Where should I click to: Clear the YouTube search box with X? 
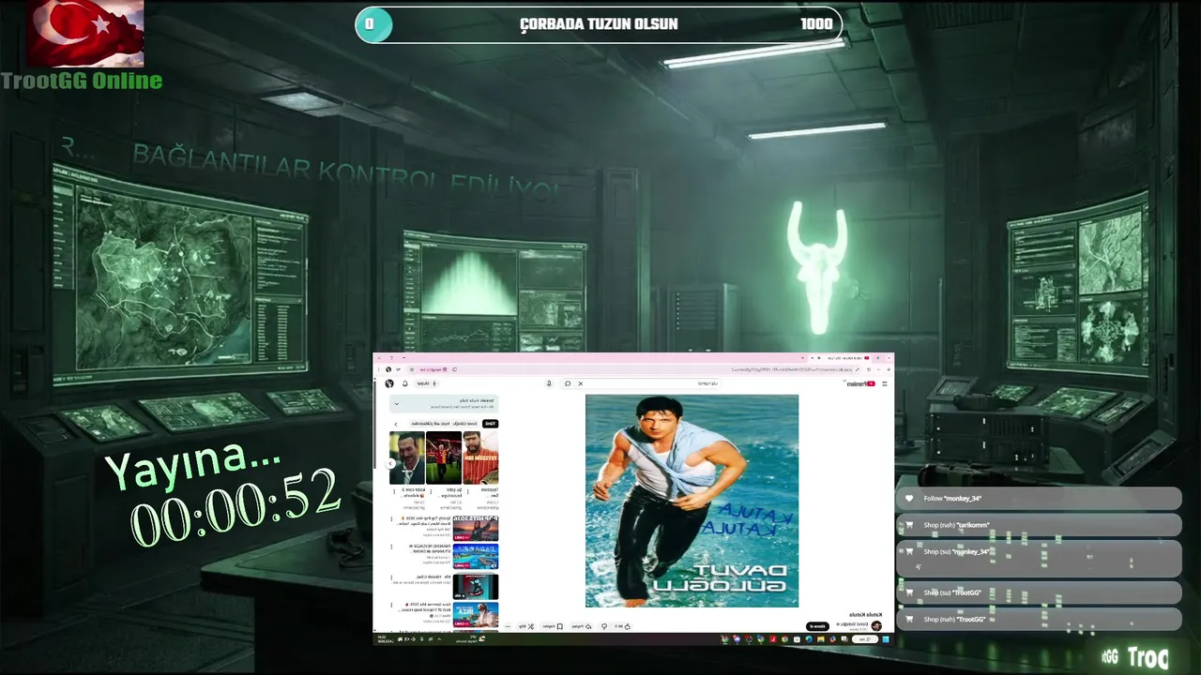[580, 383]
